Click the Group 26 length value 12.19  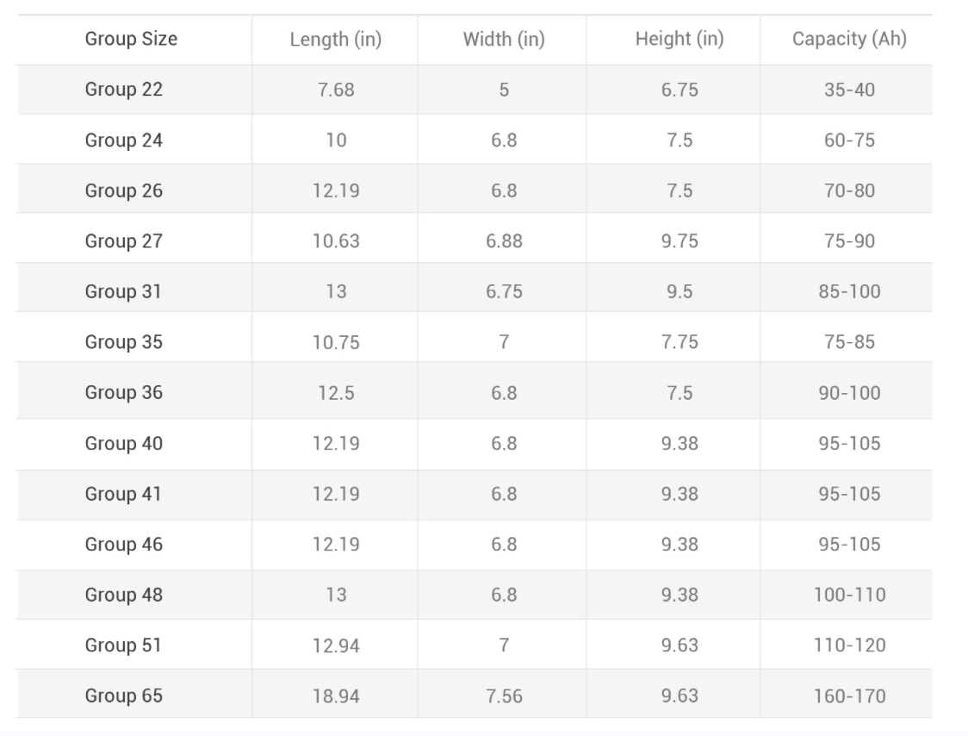(336, 190)
